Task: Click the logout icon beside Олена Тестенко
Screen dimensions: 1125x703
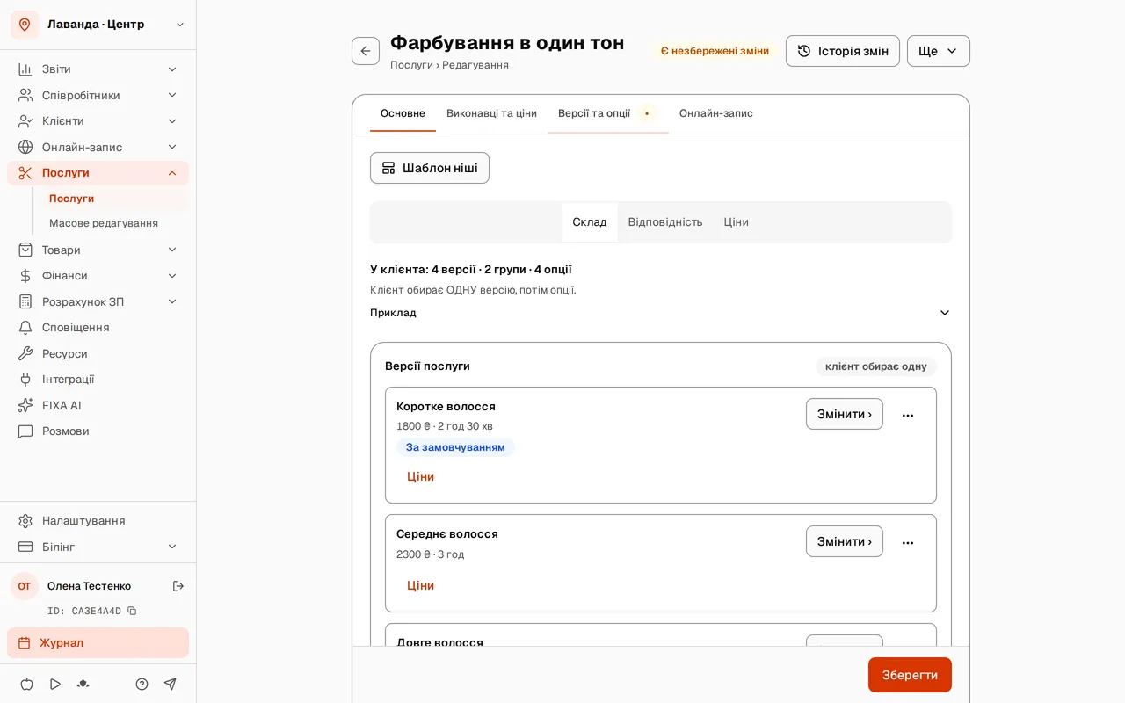Action: click(178, 586)
